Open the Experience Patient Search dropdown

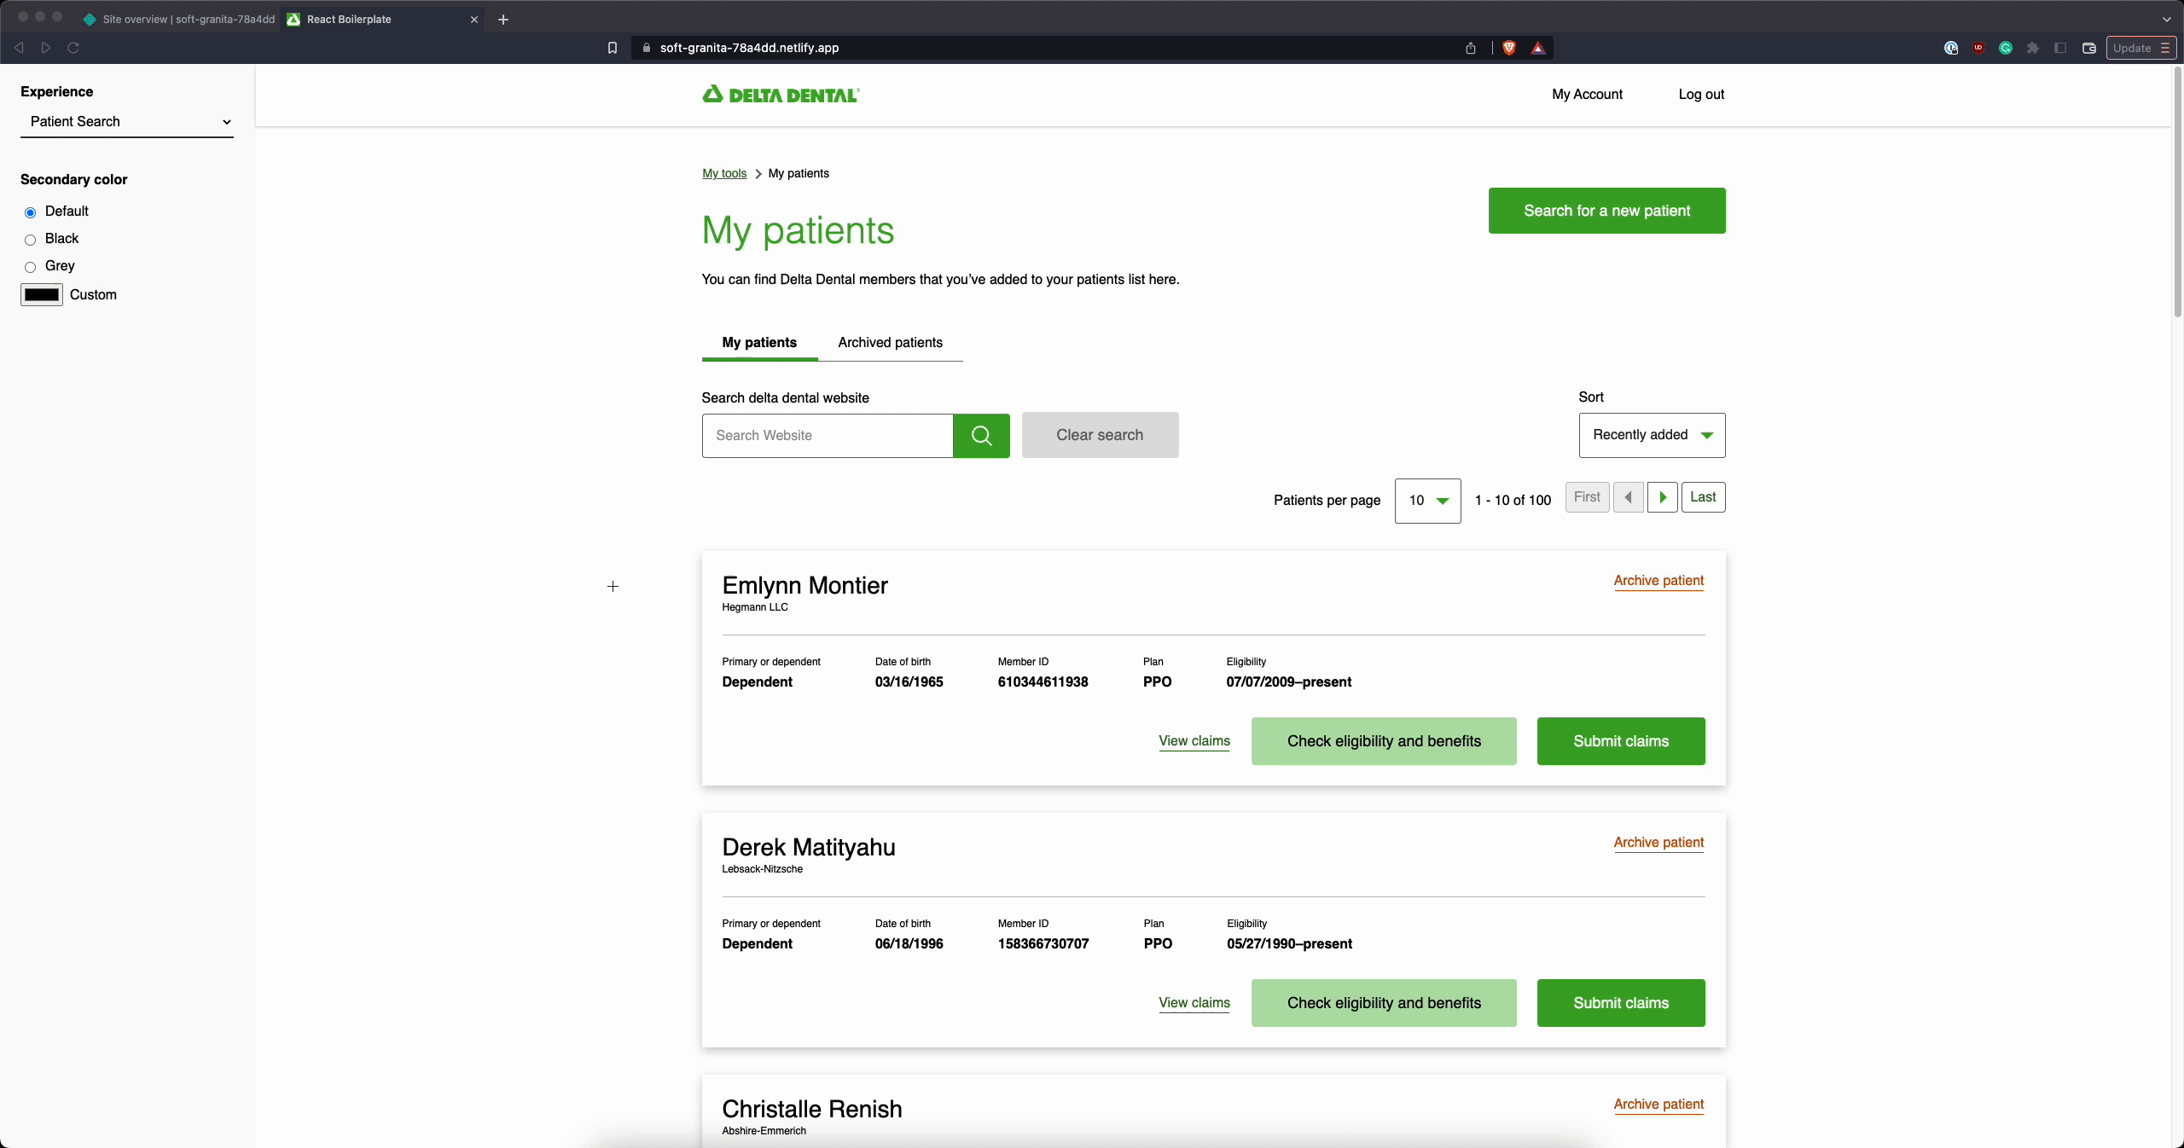[x=127, y=122]
